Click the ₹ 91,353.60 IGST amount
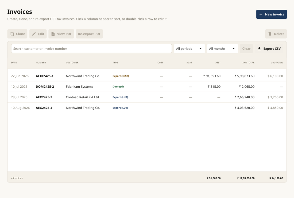The height and width of the screenshot is (198, 294). [212, 76]
